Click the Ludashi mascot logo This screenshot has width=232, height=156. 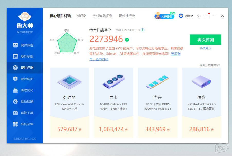click(25, 17)
